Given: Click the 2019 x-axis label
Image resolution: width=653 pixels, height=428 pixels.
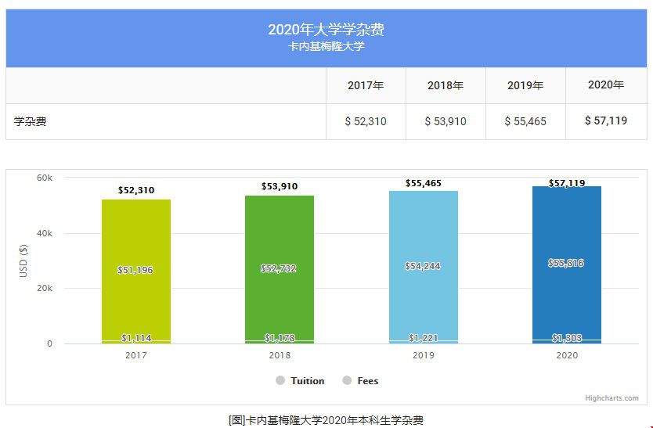Looking at the screenshot, I should tap(424, 355).
